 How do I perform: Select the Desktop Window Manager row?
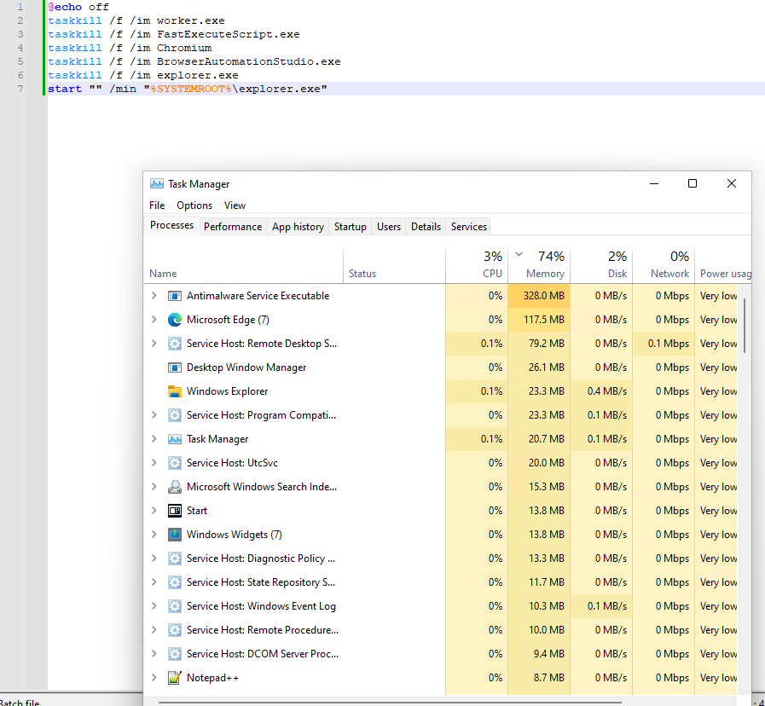tap(246, 367)
